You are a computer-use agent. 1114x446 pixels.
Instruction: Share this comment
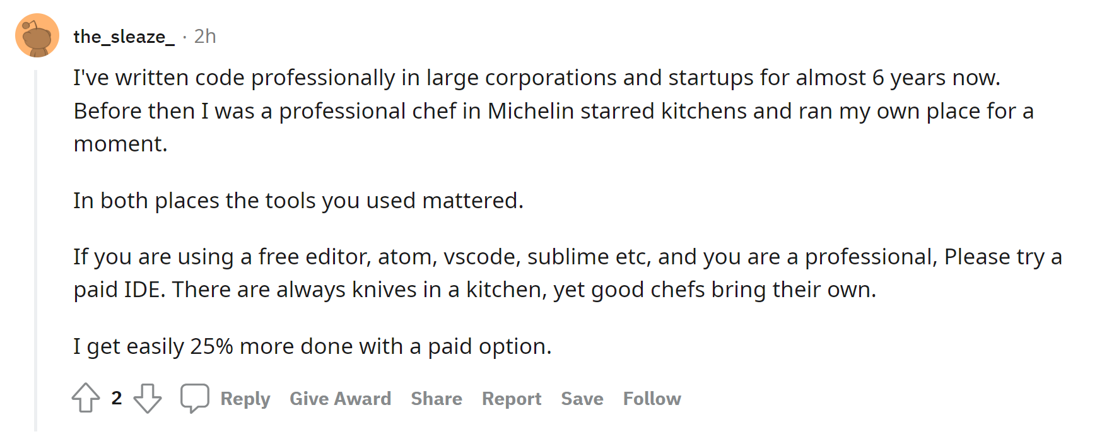437,399
